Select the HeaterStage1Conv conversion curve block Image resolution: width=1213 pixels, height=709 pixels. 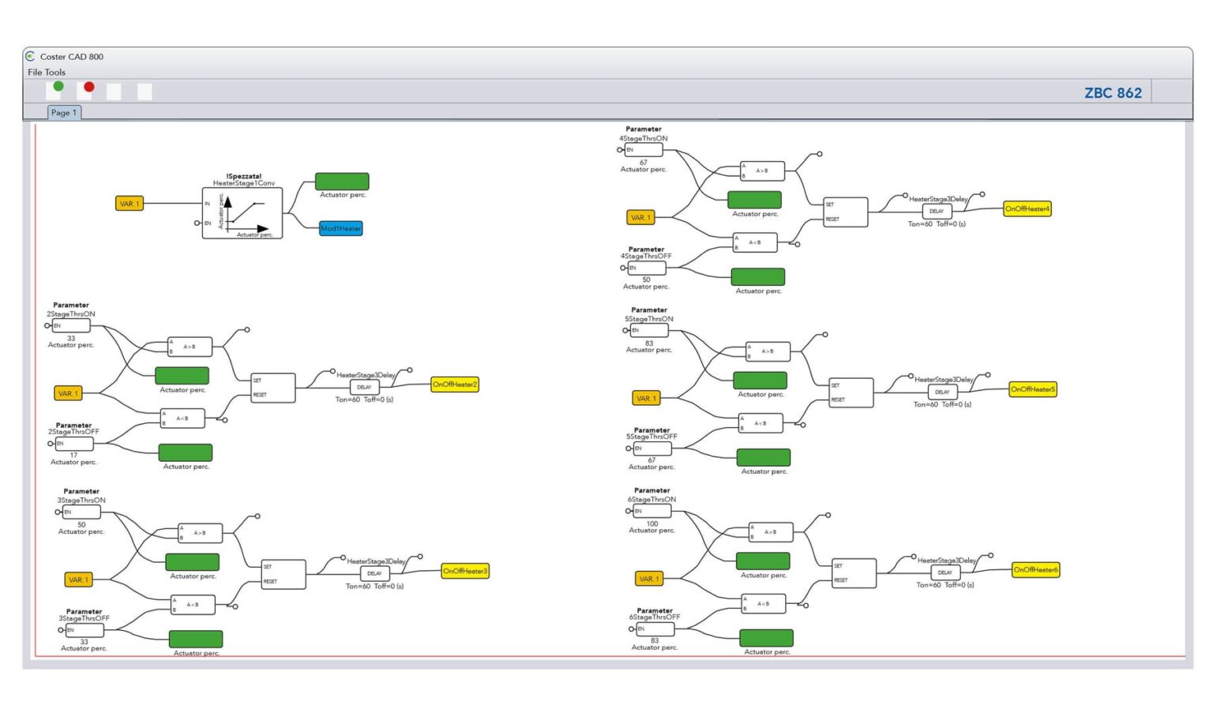coord(242,212)
